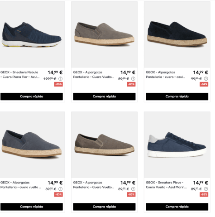Open price help icon for blue Alpargatas bottom row
This screenshot has width=215, height=217.
coord(60,189)
